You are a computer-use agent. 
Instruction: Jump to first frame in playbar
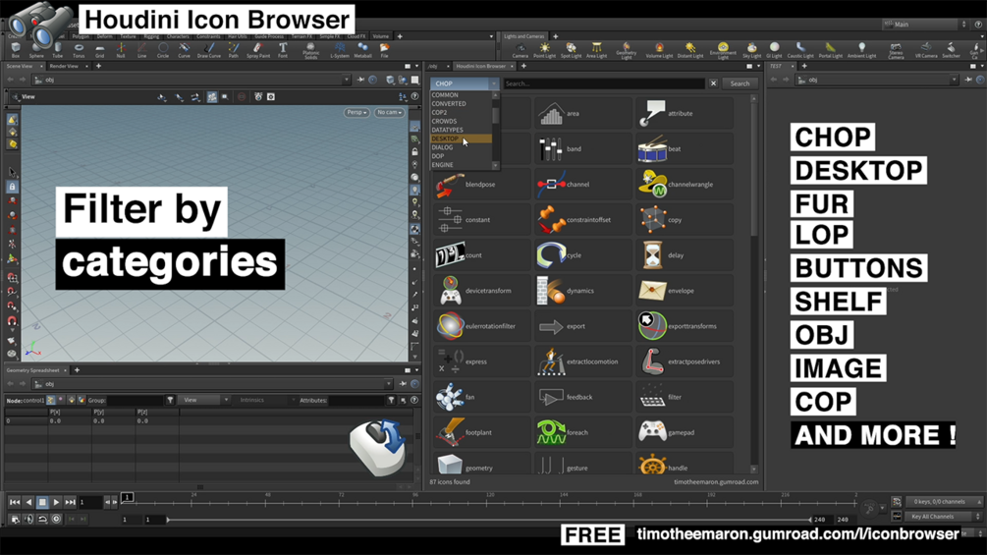(x=14, y=502)
